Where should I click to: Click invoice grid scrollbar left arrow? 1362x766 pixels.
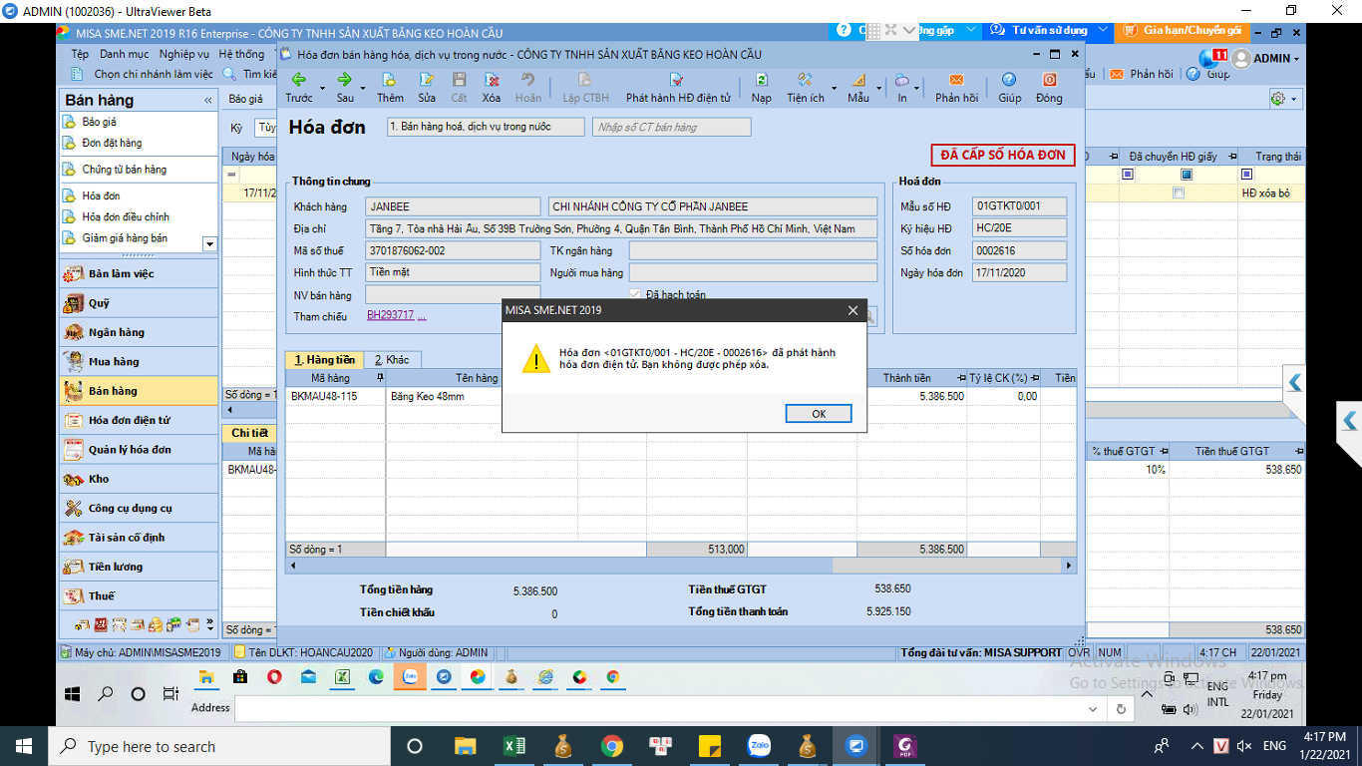[292, 566]
